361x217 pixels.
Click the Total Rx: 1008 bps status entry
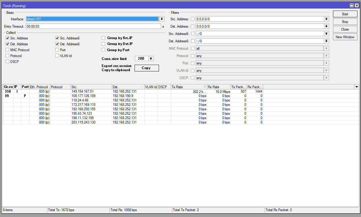(140, 210)
